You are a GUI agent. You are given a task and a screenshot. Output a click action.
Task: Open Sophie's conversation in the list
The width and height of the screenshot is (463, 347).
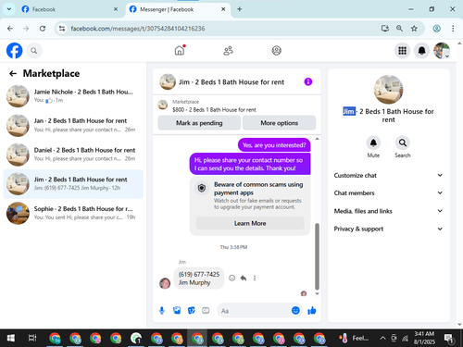coord(73,213)
